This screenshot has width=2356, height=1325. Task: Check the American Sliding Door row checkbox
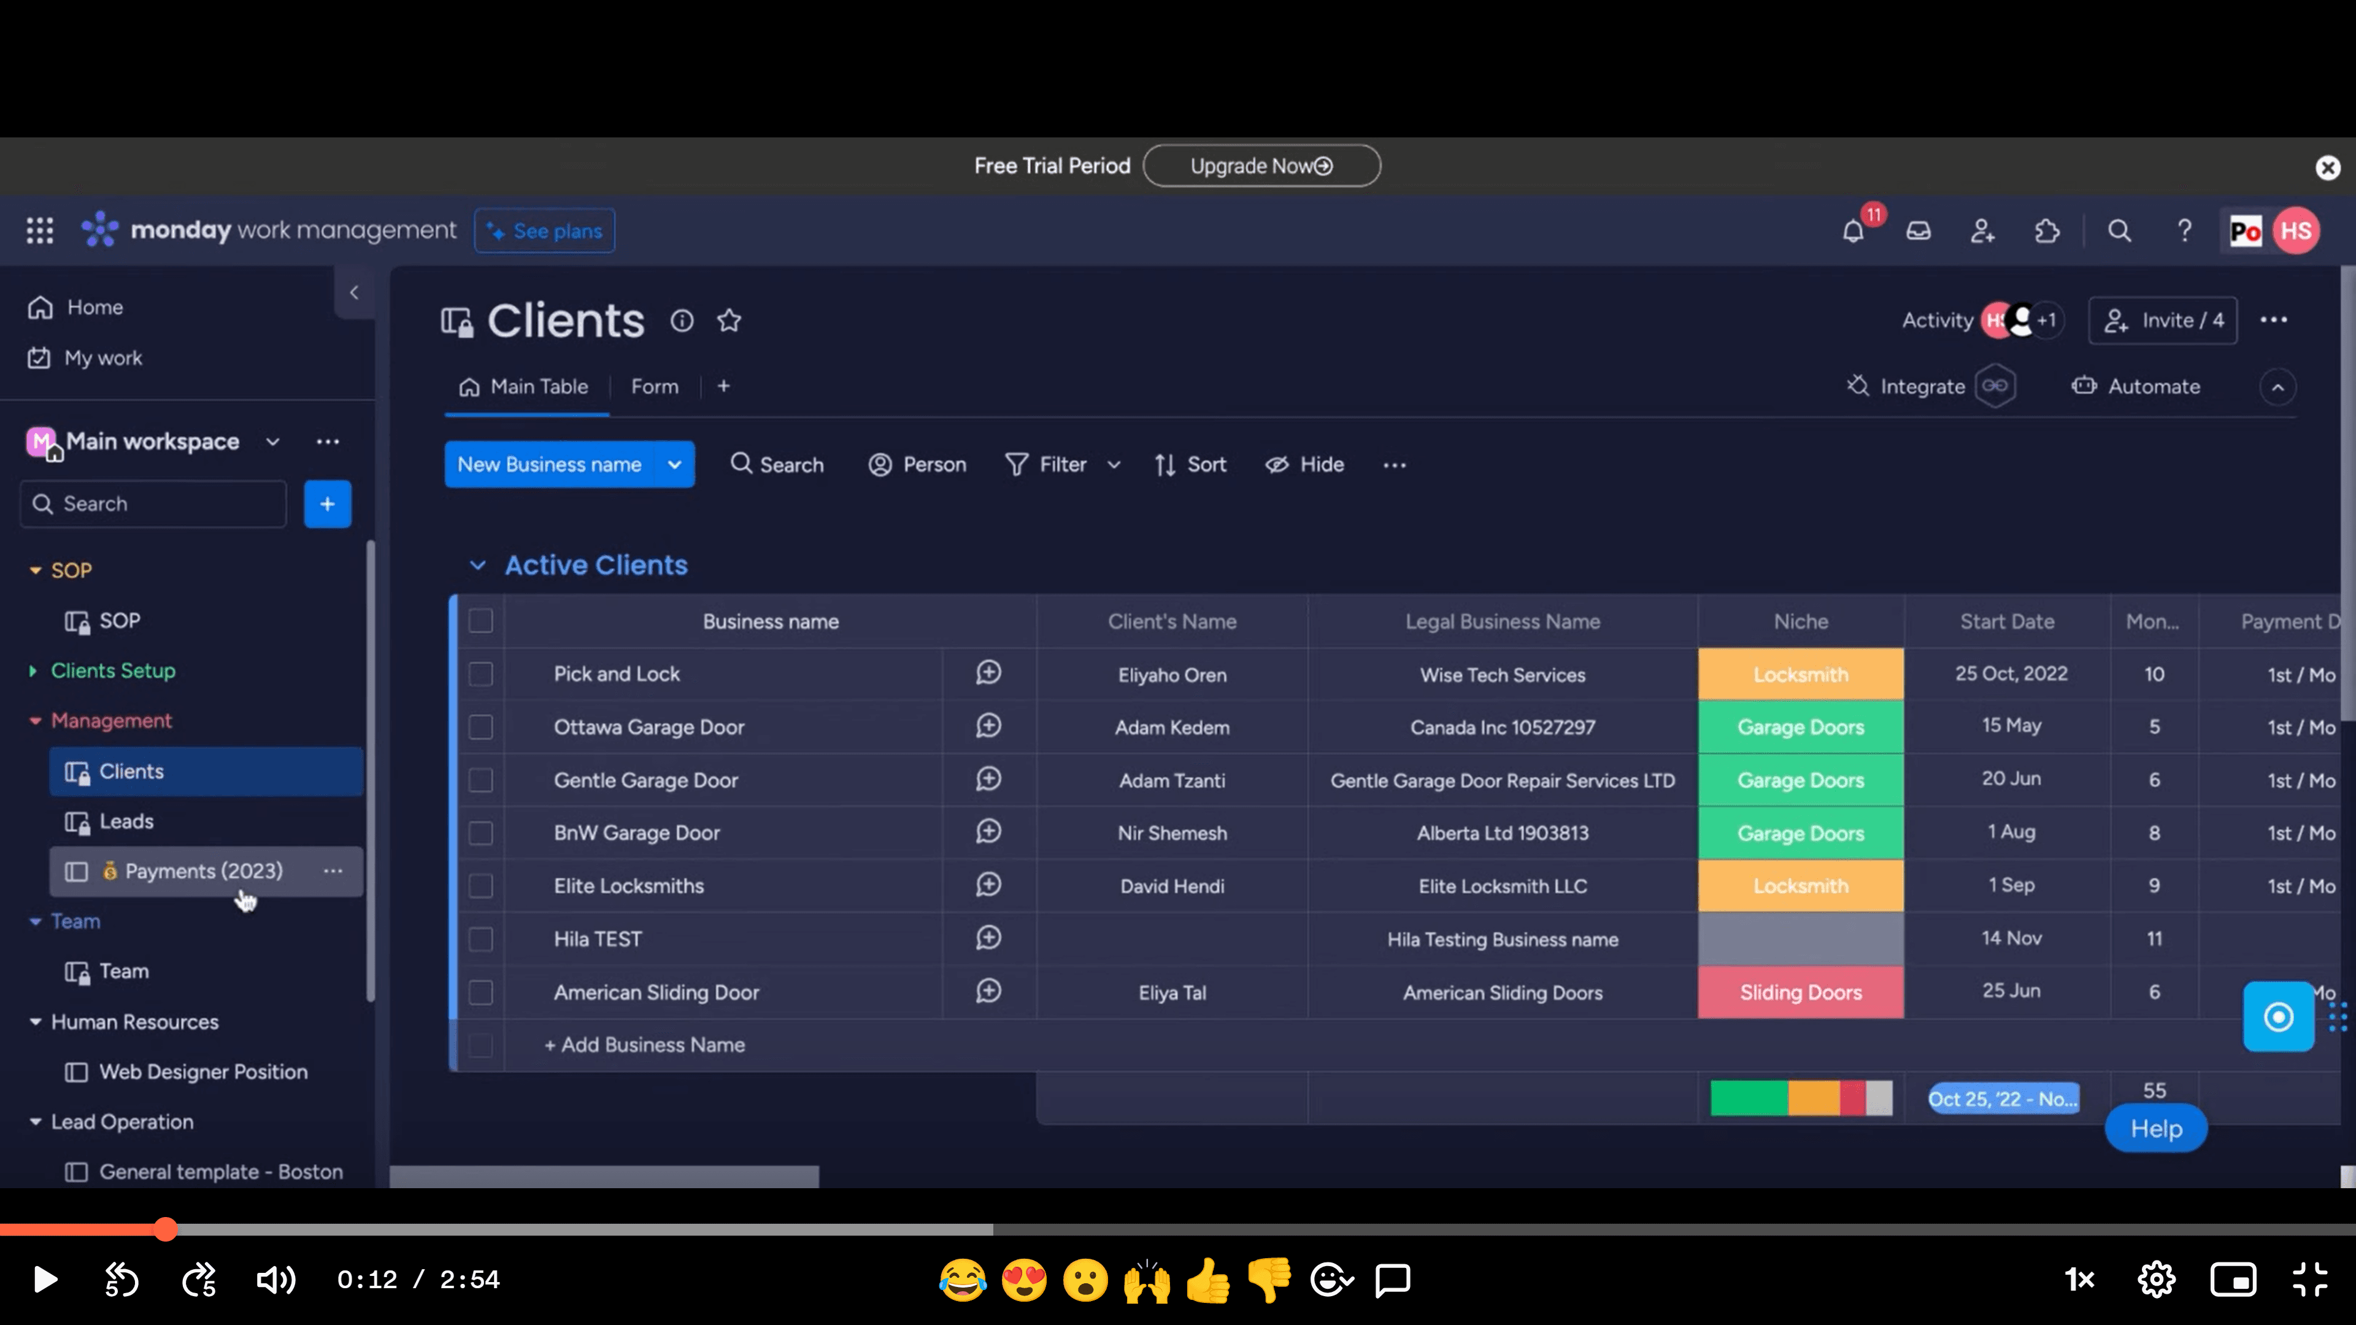[x=480, y=992]
